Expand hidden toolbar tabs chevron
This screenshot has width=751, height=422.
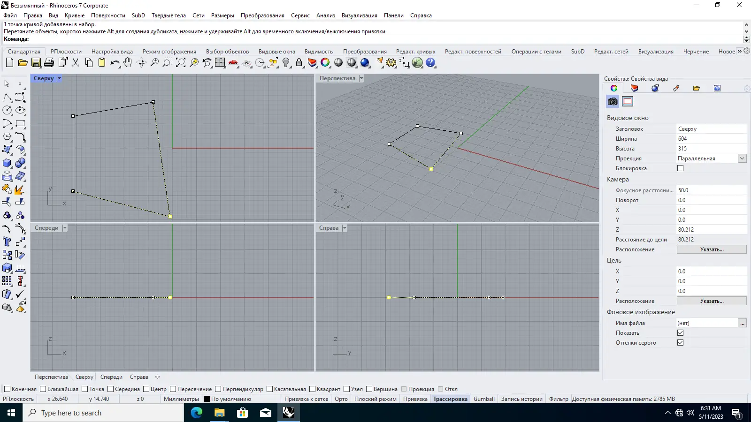pos(740,51)
